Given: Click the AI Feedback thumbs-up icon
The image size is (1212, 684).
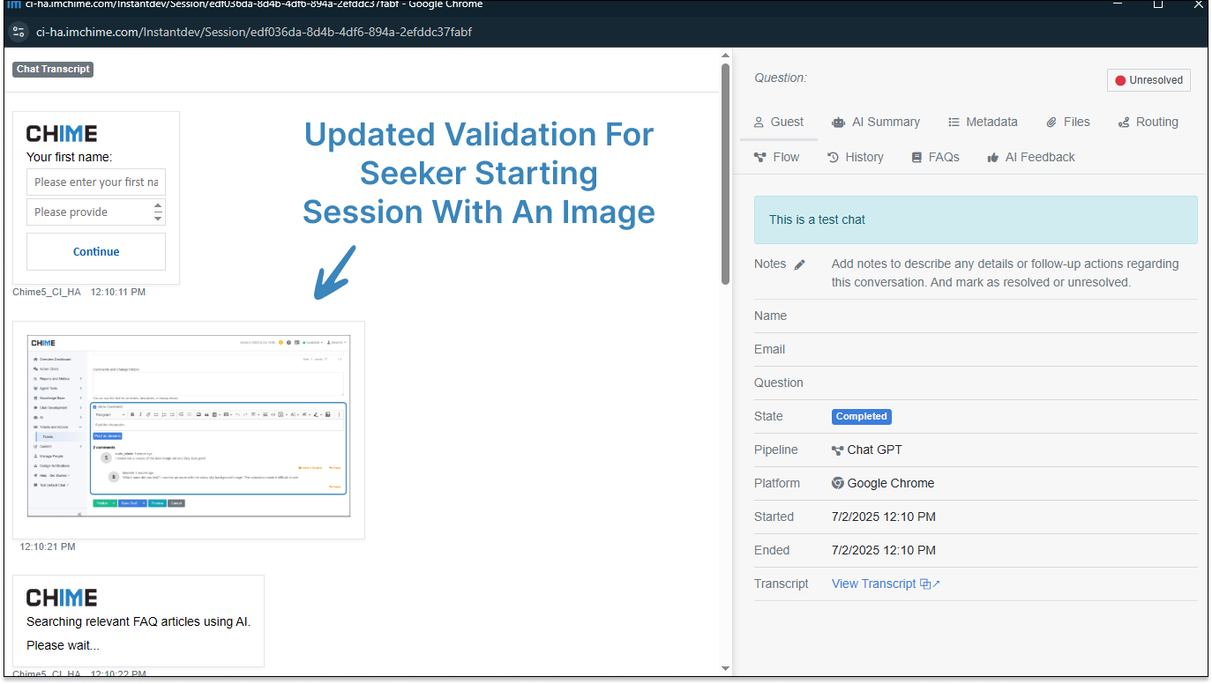Looking at the screenshot, I should [x=992, y=158].
